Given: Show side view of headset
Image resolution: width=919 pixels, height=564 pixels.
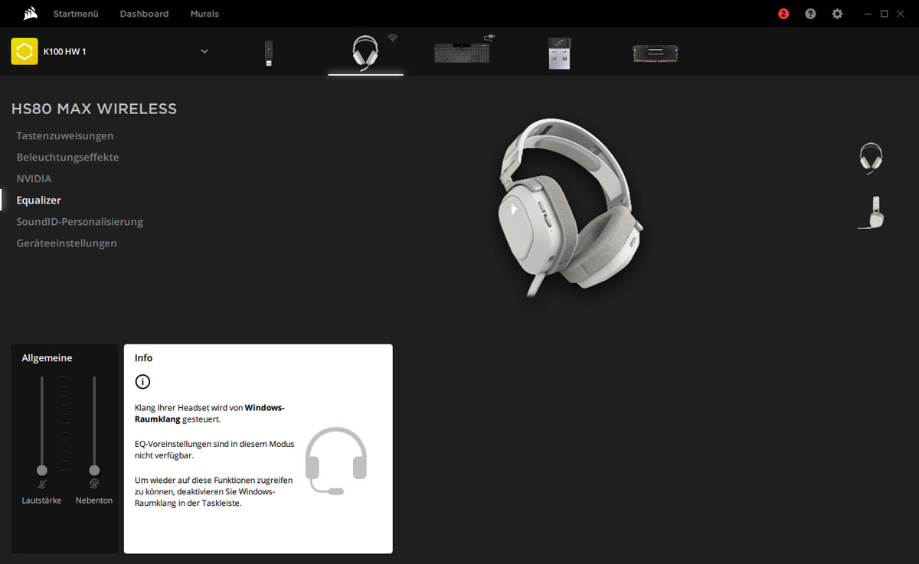Looking at the screenshot, I should click(872, 212).
